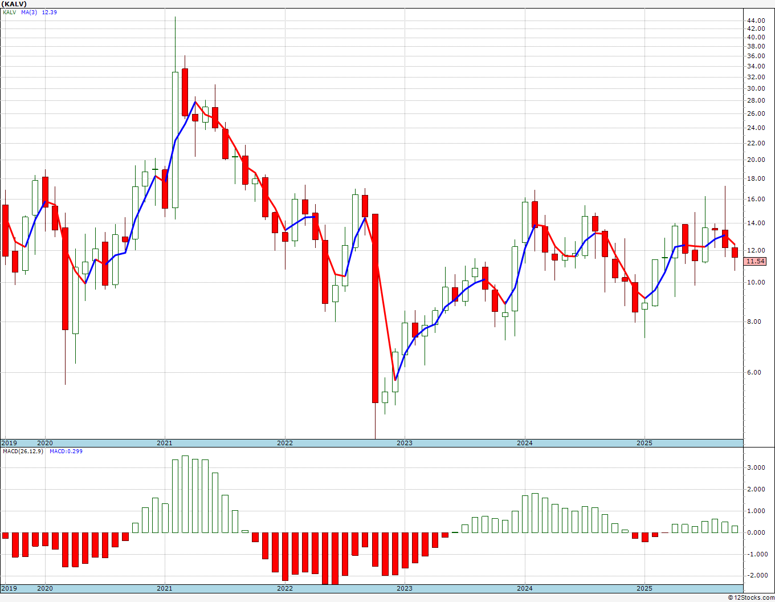Select the 42.00 price axis label
This screenshot has height=602, width=775.
(x=756, y=29)
